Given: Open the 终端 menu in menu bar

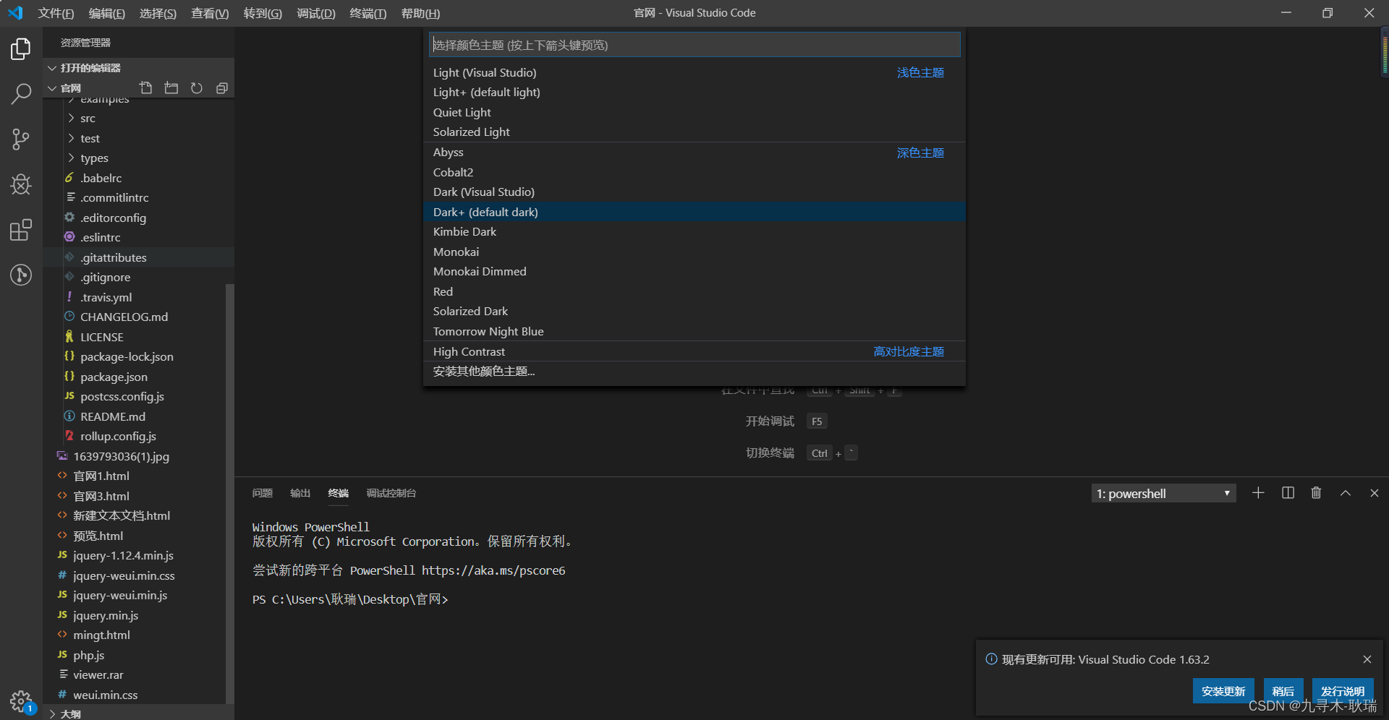Looking at the screenshot, I should coord(368,13).
